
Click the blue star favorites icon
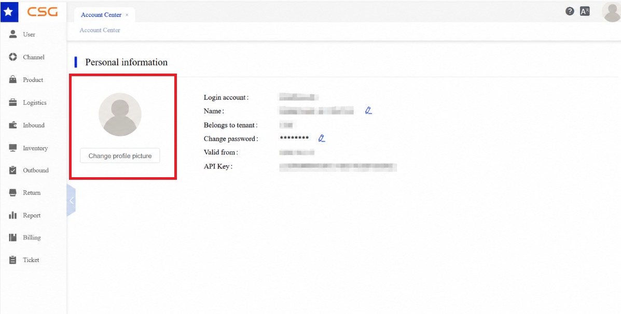point(9,11)
